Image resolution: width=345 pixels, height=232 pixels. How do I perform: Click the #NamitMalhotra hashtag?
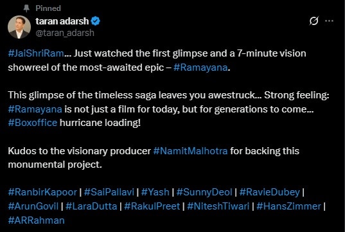190,151
